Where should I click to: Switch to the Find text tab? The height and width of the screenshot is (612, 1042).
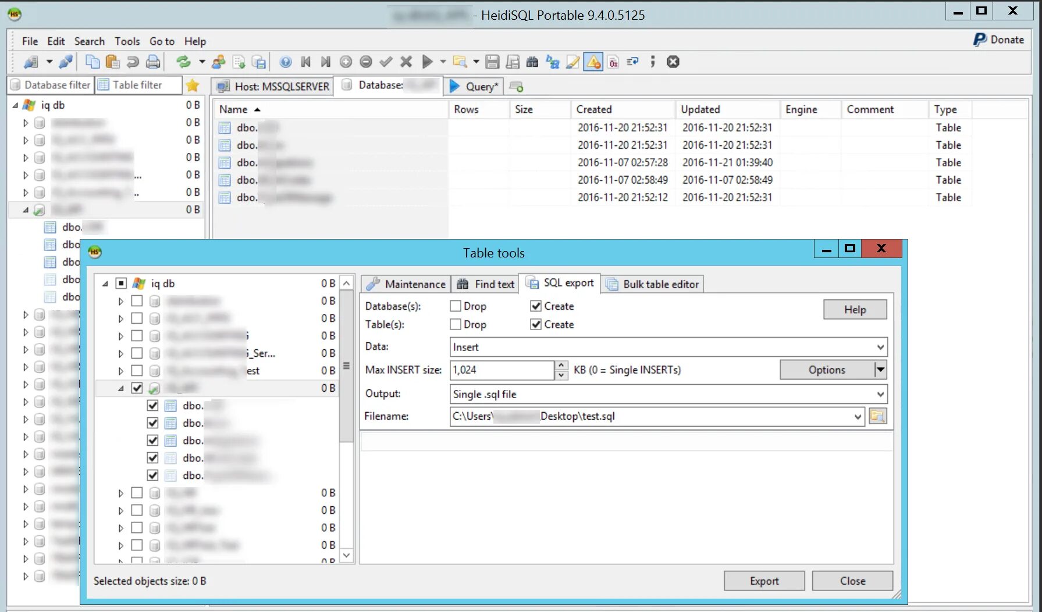pyautogui.click(x=486, y=284)
